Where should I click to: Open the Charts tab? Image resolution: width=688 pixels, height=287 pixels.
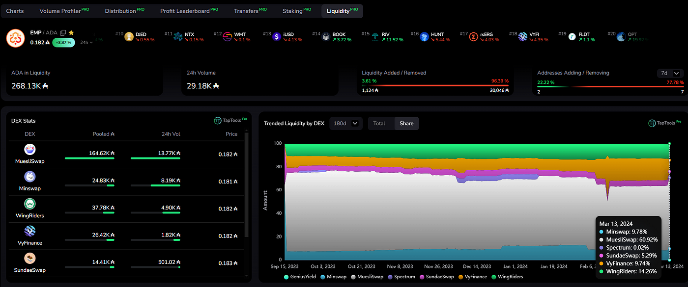[15, 11]
